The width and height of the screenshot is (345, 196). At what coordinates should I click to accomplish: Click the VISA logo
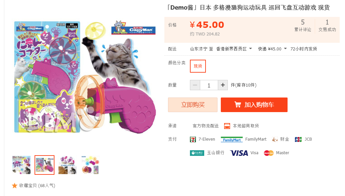point(239,153)
